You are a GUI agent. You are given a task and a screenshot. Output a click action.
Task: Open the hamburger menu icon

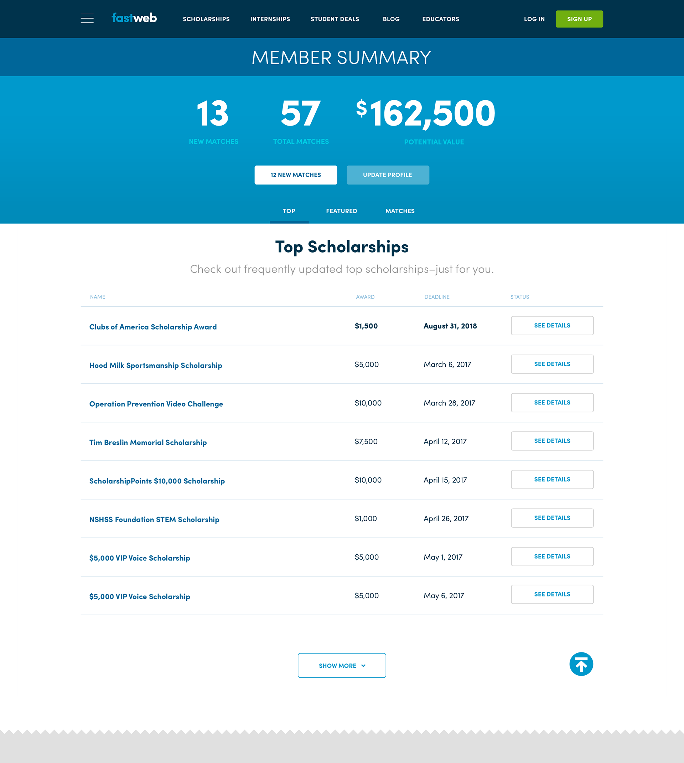click(x=87, y=19)
